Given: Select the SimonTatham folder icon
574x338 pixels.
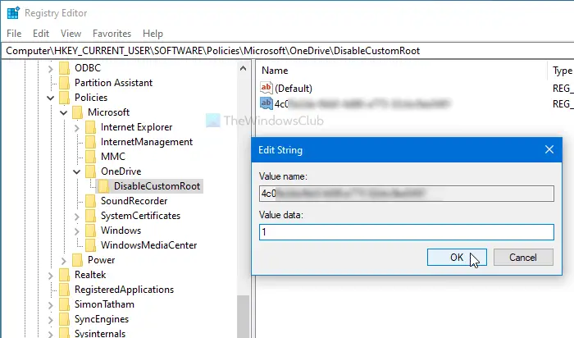Looking at the screenshot, I should [x=65, y=304].
